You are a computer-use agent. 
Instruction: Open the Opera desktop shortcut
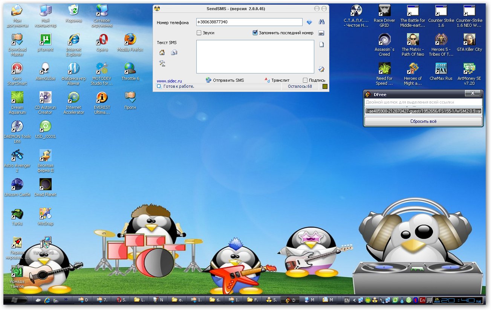click(x=102, y=43)
